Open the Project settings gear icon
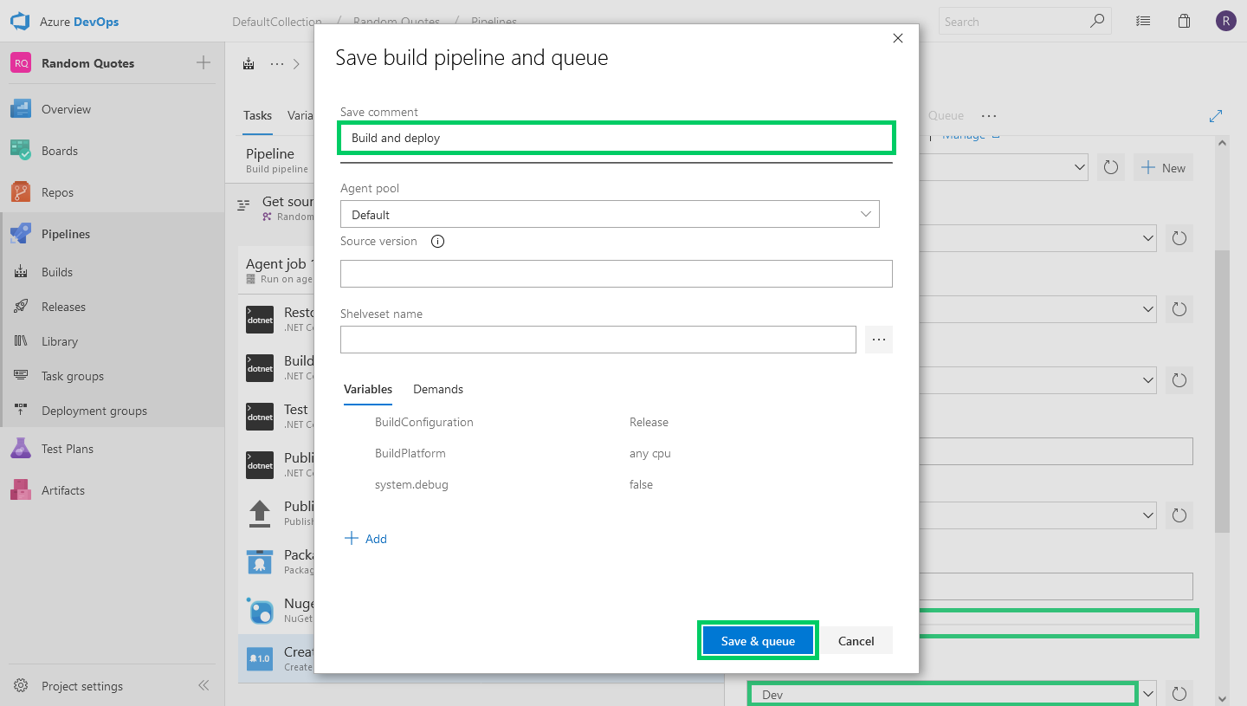 pyautogui.click(x=21, y=686)
